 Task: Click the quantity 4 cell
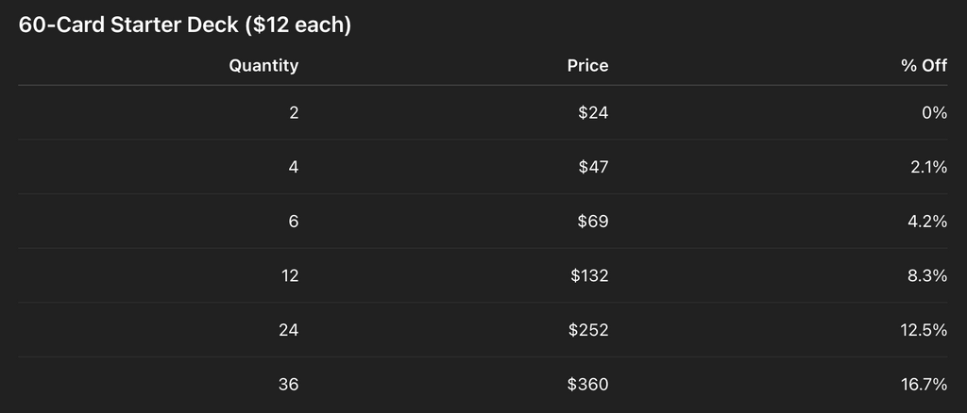point(294,168)
